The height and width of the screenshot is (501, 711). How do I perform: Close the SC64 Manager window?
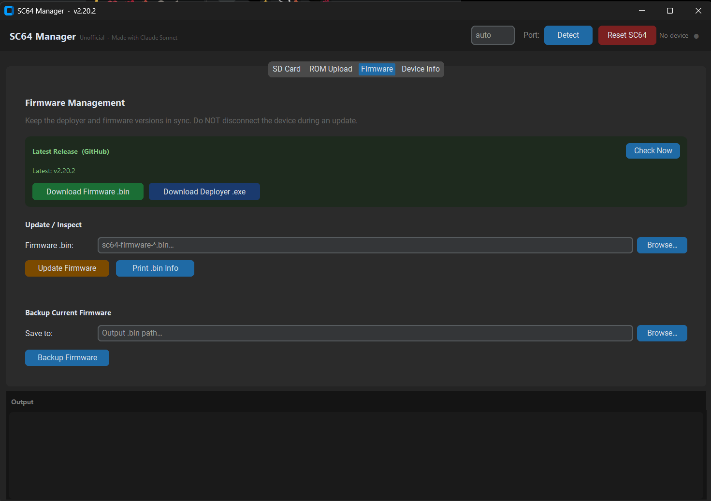(x=698, y=11)
